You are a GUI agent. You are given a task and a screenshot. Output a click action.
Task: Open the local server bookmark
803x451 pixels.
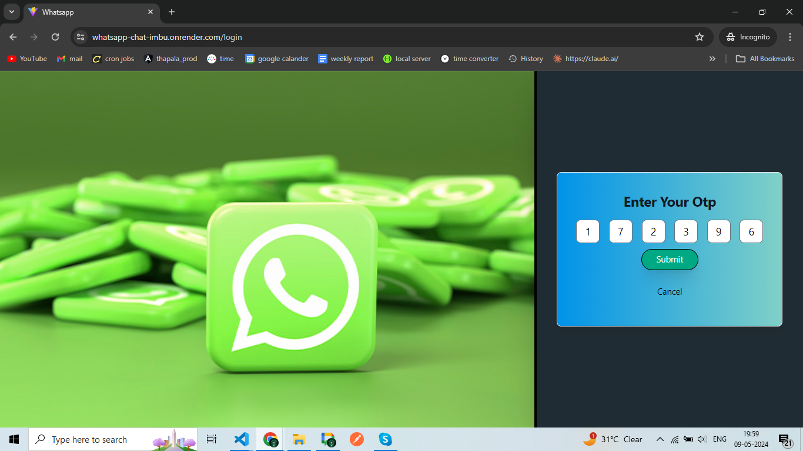407,59
